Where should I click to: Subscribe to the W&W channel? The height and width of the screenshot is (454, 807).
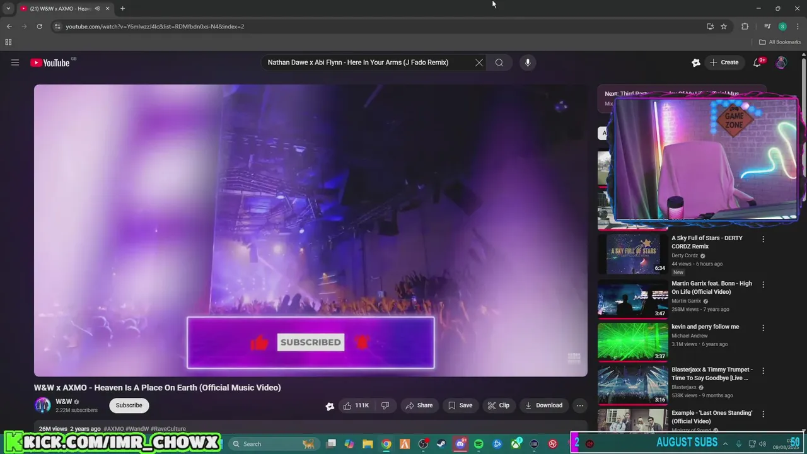click(129, 405)
